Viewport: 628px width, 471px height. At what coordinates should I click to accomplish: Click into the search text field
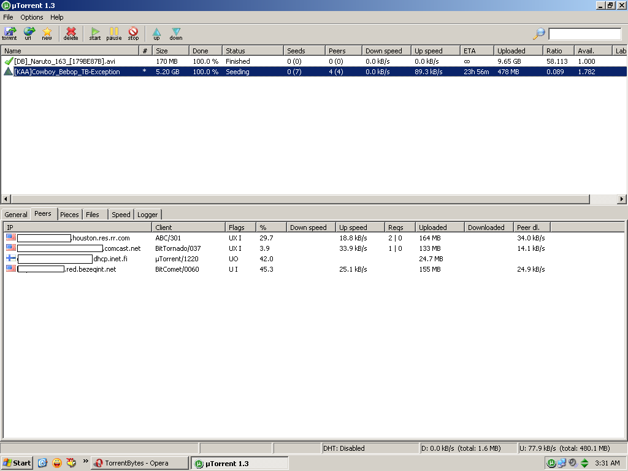coord(584,34)
